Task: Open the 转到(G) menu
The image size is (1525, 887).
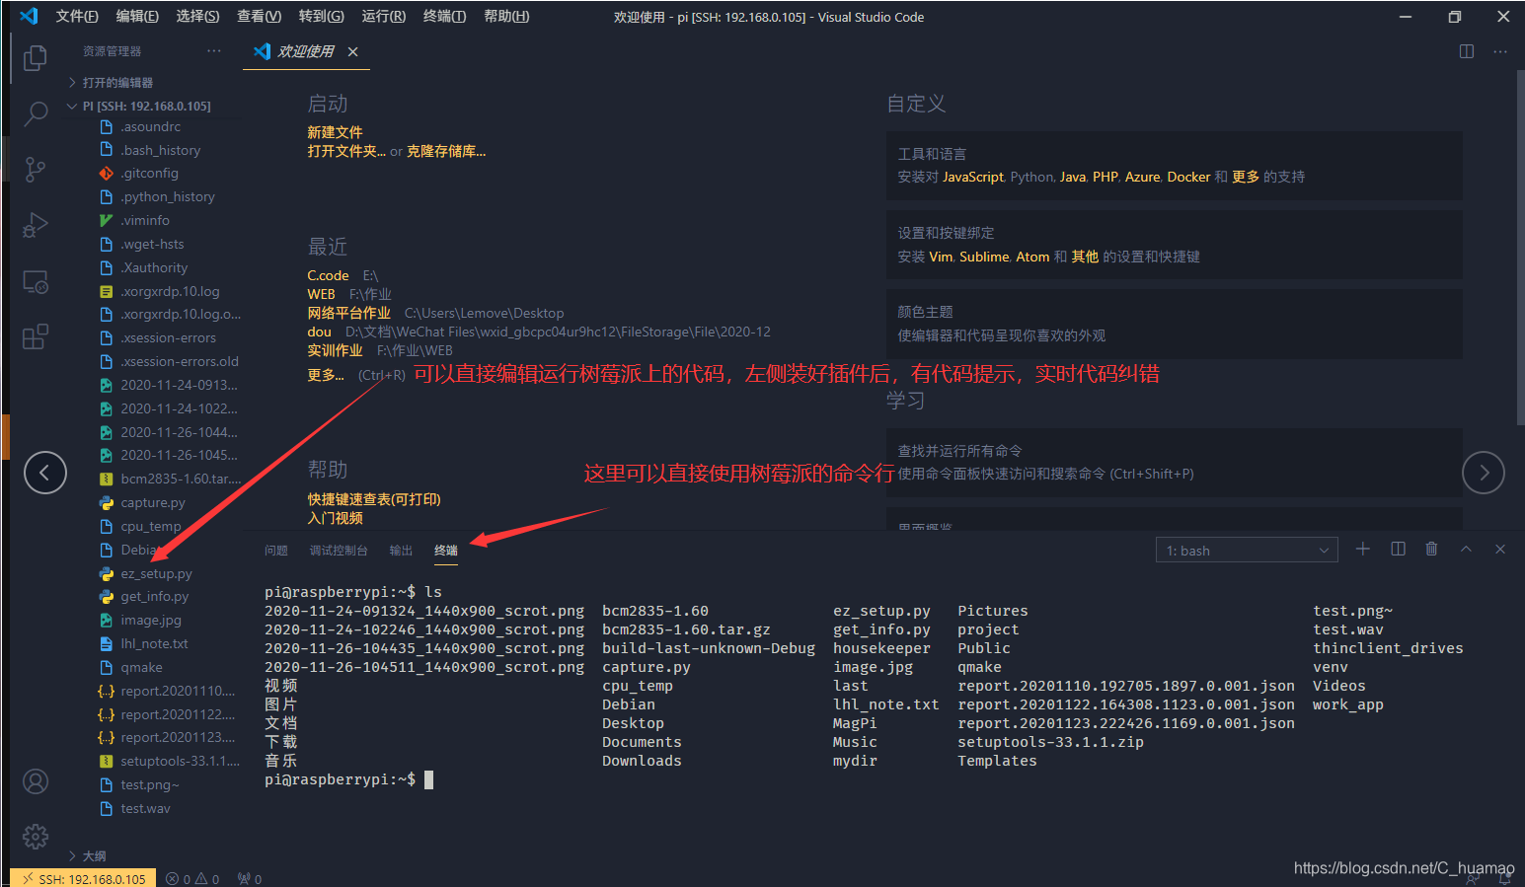Action: [322, 16]
